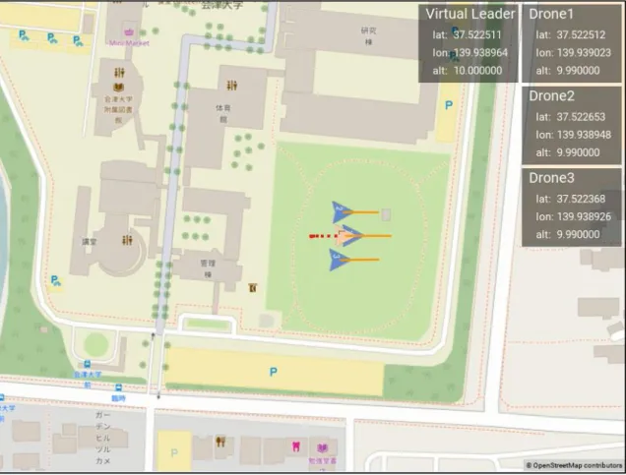
Task: Click the Drone1 panel title
Action: (551, 14)
